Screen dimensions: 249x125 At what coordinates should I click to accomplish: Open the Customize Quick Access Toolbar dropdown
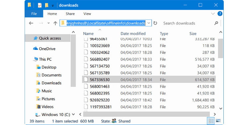pos(52,6)
